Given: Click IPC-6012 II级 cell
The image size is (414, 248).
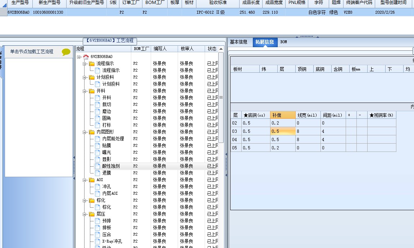Looking at the screenshot, I should coord(218,12).
